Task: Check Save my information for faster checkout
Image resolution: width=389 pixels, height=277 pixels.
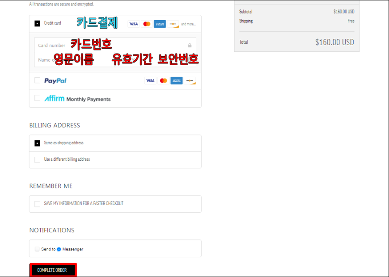Action: (37, 204)
